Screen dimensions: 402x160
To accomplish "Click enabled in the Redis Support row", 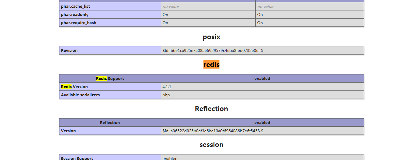I will point(262,78).
